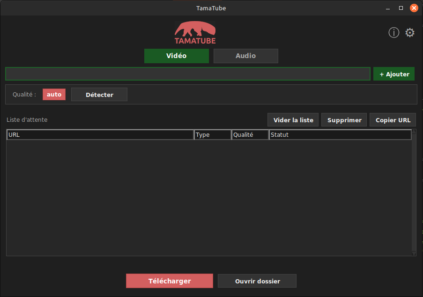Start download with Télécharger
This screenshot has width=423, height=297.
pyautogui.click(x=170, y=281)
